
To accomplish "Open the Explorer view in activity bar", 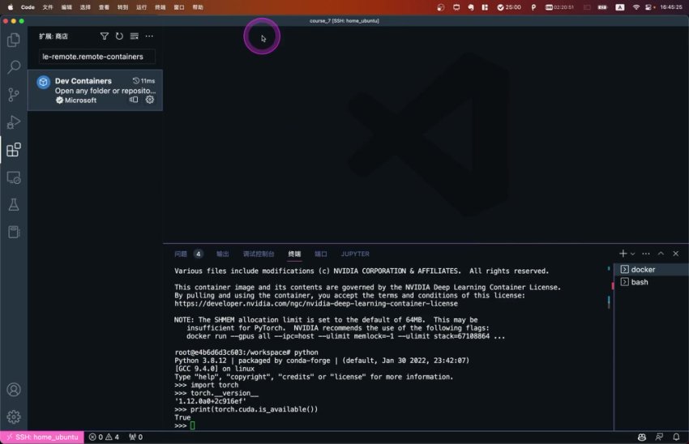I will [x=13, y=40].
